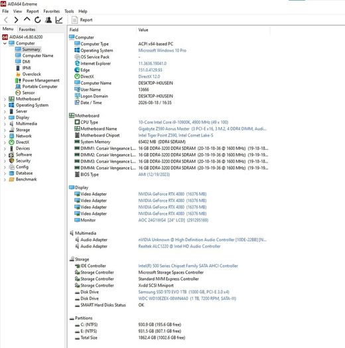Open the Tools menu
Viewport: 345px width, 348px height.
point(69,11)
